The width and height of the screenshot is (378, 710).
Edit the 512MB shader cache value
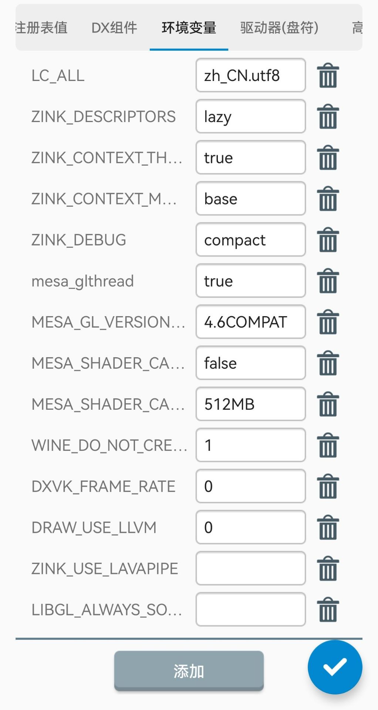pyautogui.click(x=251, y=404)
